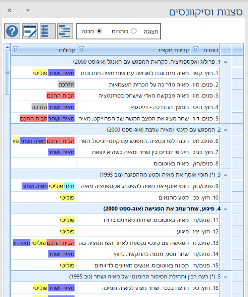
Task: Open filter for the עריכת תקציר column
Action: [x=82, y=49]
